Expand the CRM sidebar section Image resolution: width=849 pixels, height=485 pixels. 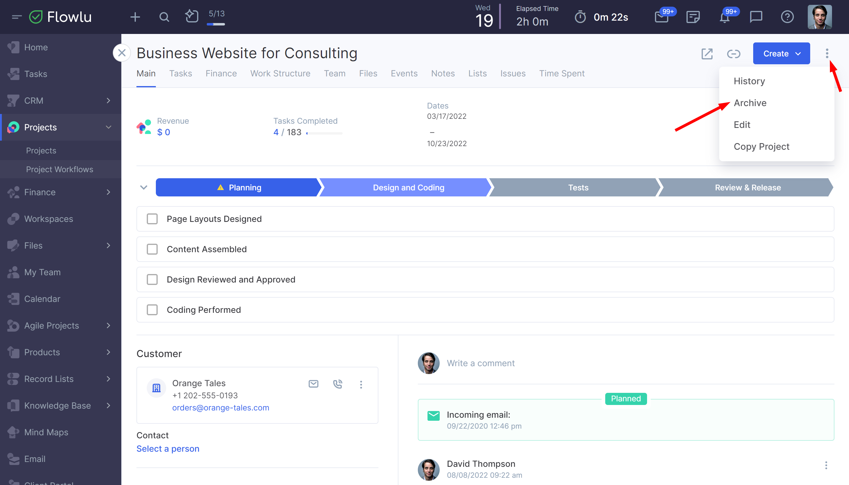(108, 101)
